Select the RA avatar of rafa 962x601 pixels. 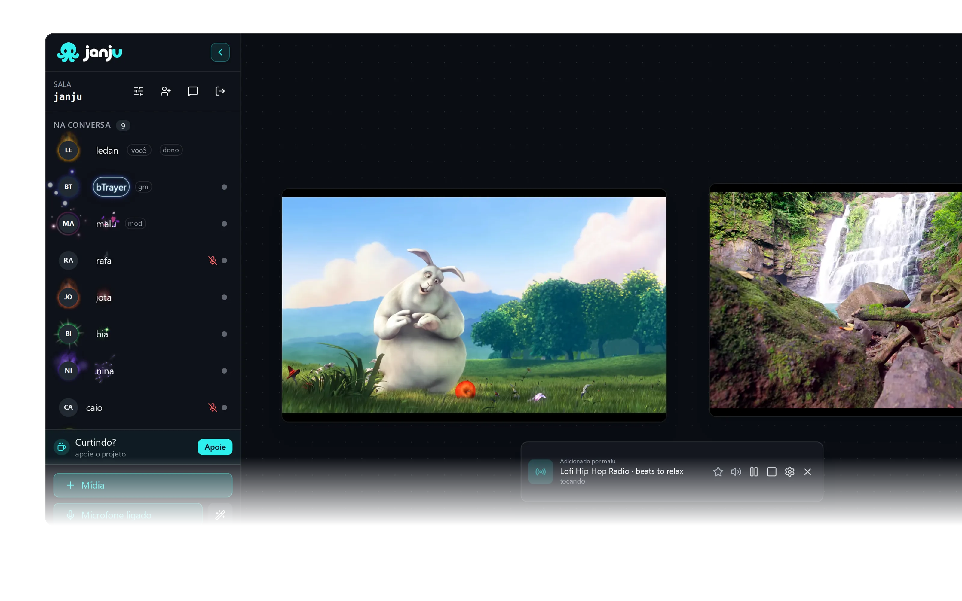tap(68, 260)
